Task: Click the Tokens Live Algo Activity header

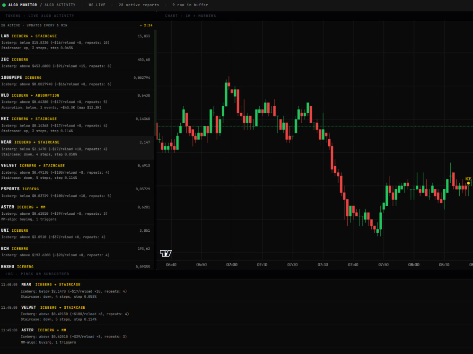Action: click(40, 16)
